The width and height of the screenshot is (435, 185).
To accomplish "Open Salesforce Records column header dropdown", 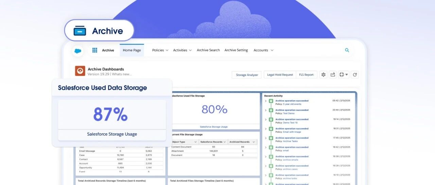I will click(x=225, y=142).
